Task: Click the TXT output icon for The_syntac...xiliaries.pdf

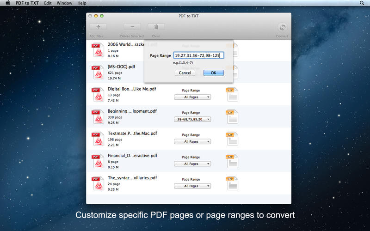Action: [x=231, y=183]
